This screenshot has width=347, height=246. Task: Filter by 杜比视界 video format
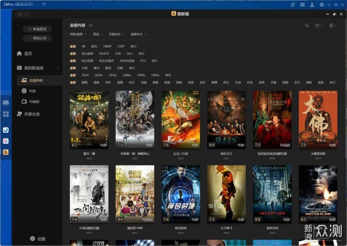(x=87, y=53)
